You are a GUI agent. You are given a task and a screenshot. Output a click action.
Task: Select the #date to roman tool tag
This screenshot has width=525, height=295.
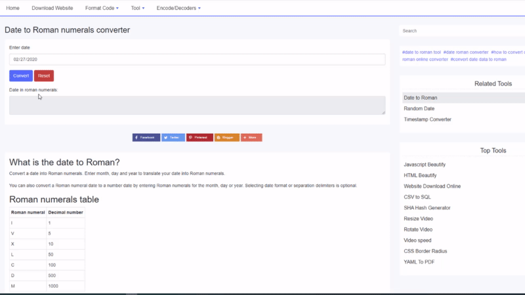coord(421,52)
